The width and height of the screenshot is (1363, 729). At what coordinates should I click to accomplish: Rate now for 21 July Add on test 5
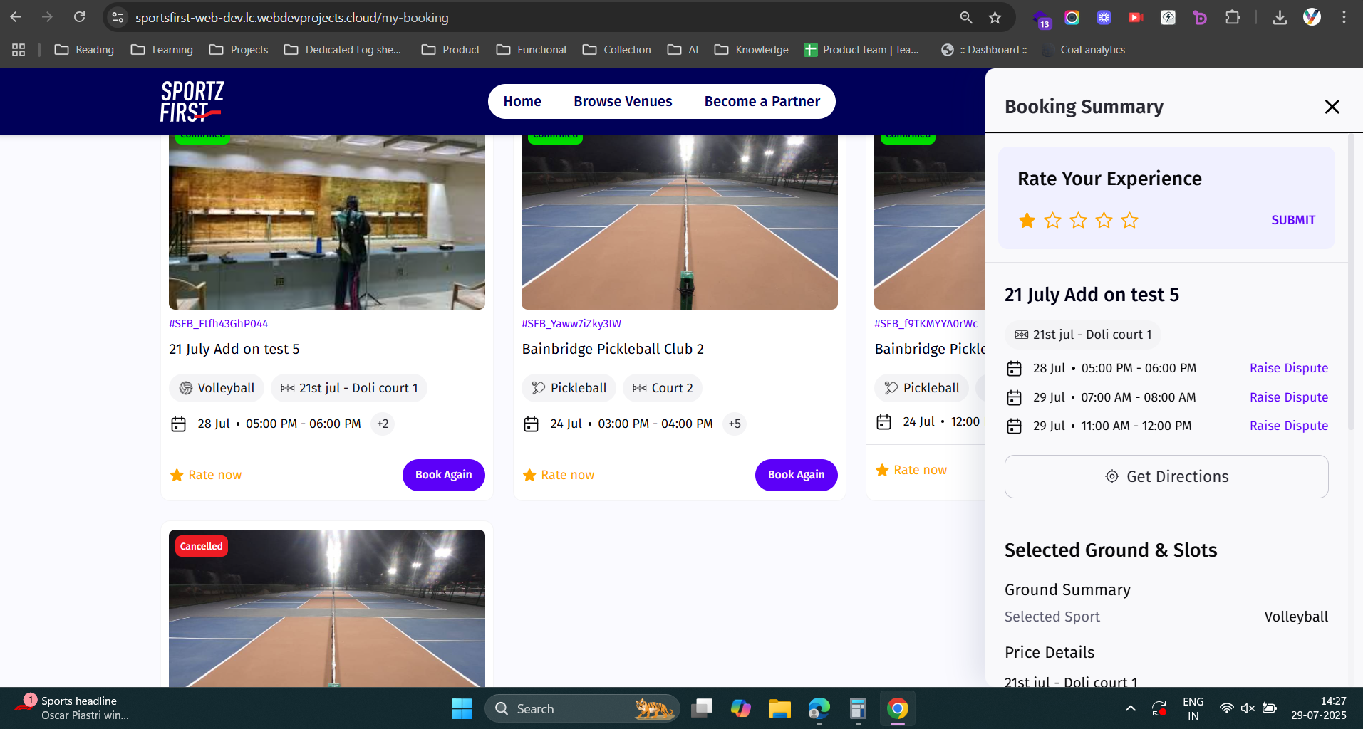point(206,475)
